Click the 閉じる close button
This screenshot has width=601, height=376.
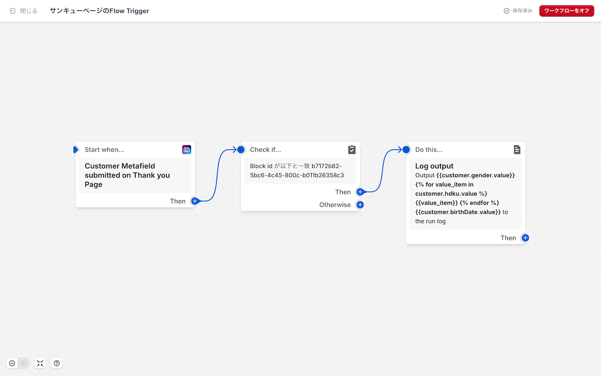point(24,11)
